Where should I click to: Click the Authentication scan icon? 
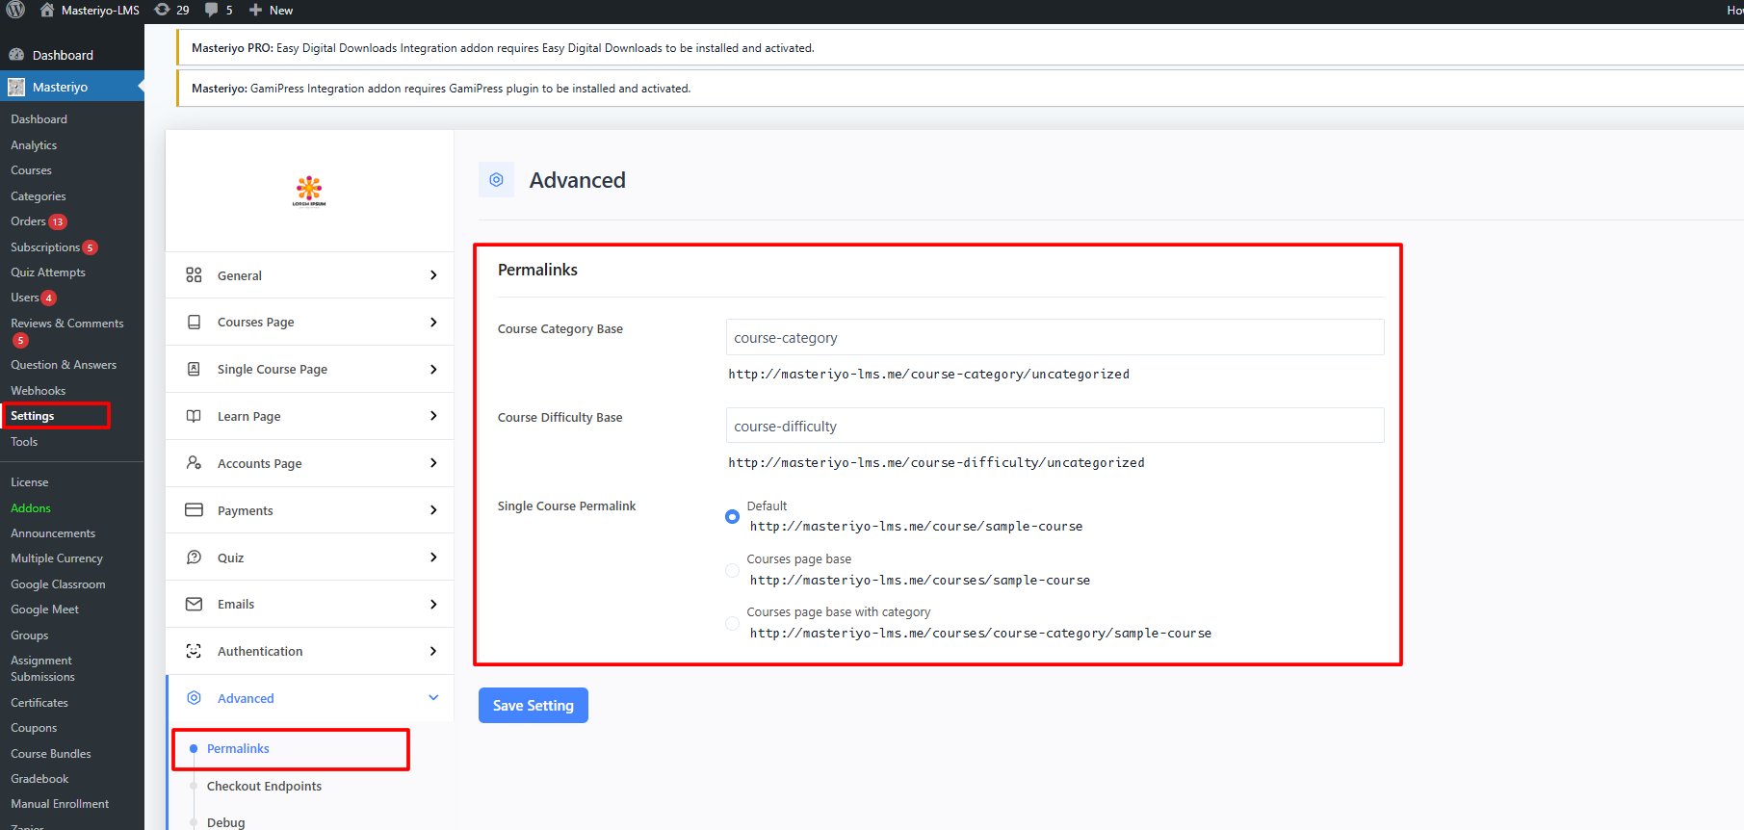194,651
